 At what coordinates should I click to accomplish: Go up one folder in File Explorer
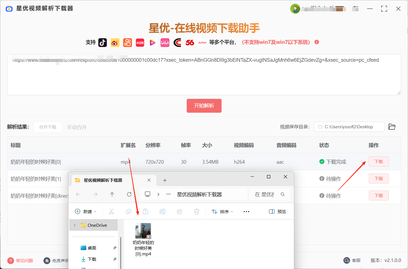click(112, 194)
